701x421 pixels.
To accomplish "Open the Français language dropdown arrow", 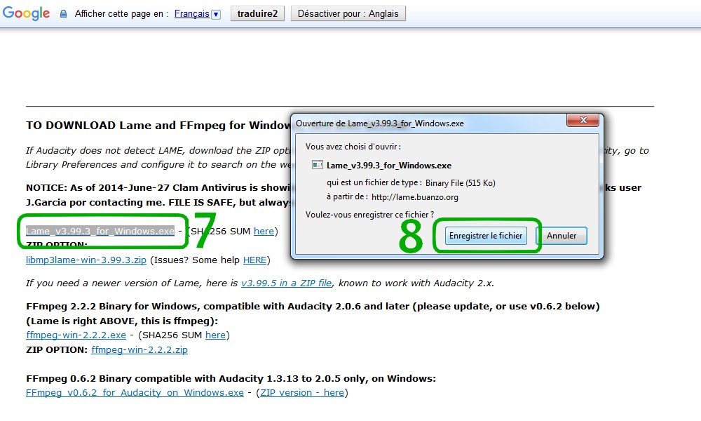I will coord(216,14).
